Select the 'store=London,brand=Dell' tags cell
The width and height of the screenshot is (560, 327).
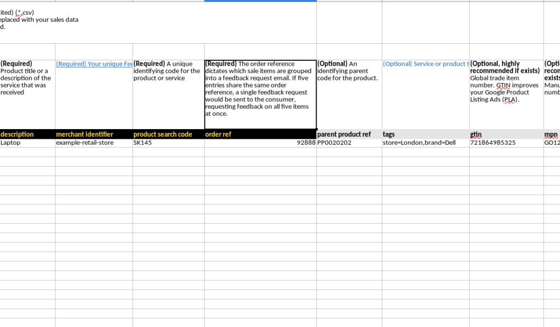(425, 143)
